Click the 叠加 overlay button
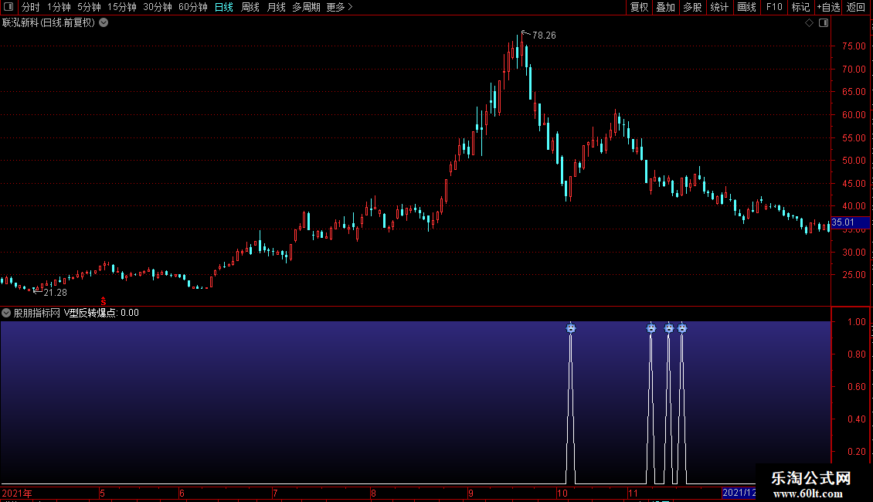873x502 pixels. (665, 7)
